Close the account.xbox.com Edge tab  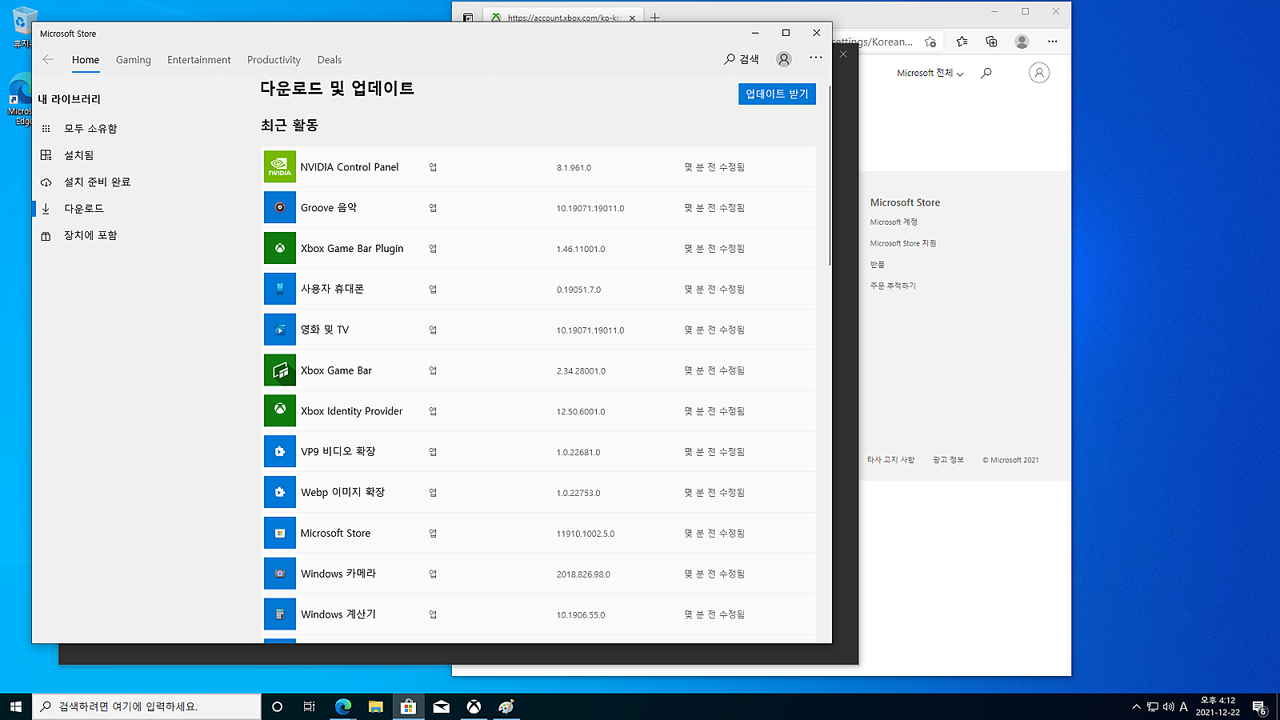pos(633,18)
